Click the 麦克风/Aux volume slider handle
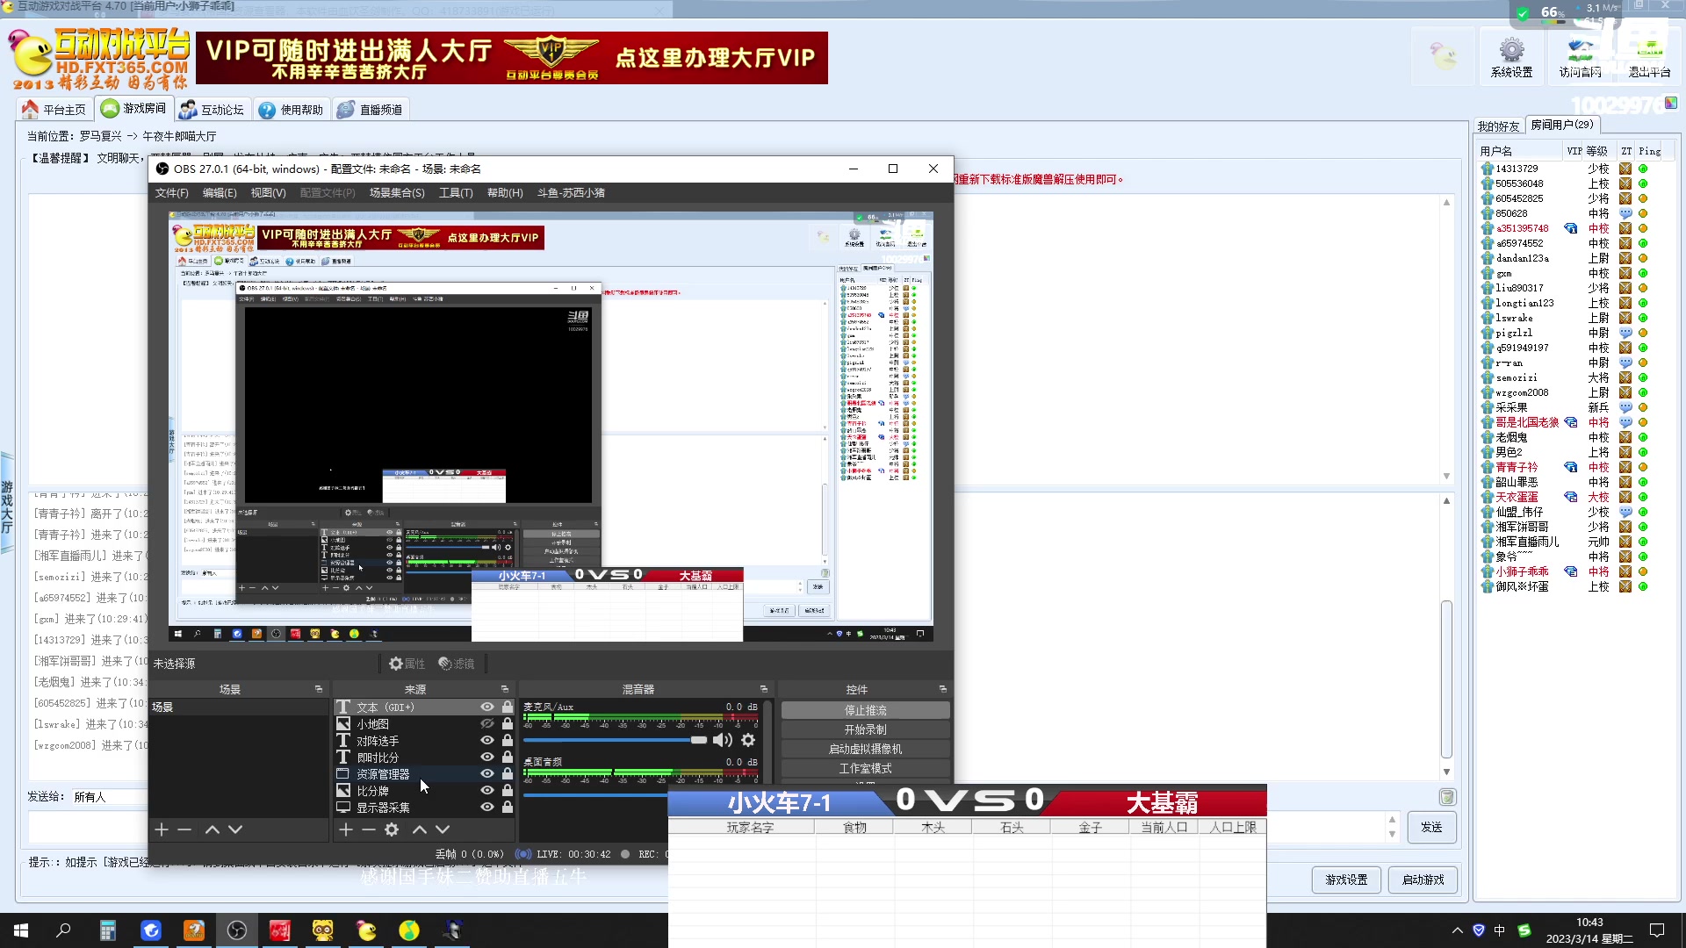The width and height of the screenshot is (1686, 948). click(699, 740)
